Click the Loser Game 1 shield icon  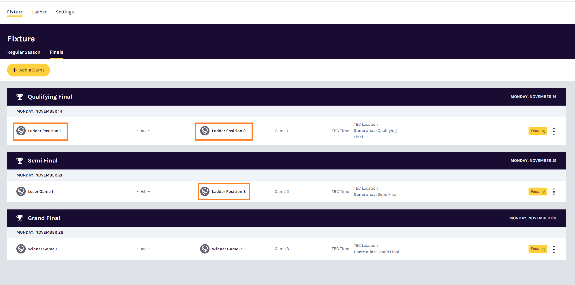point(21,191)
